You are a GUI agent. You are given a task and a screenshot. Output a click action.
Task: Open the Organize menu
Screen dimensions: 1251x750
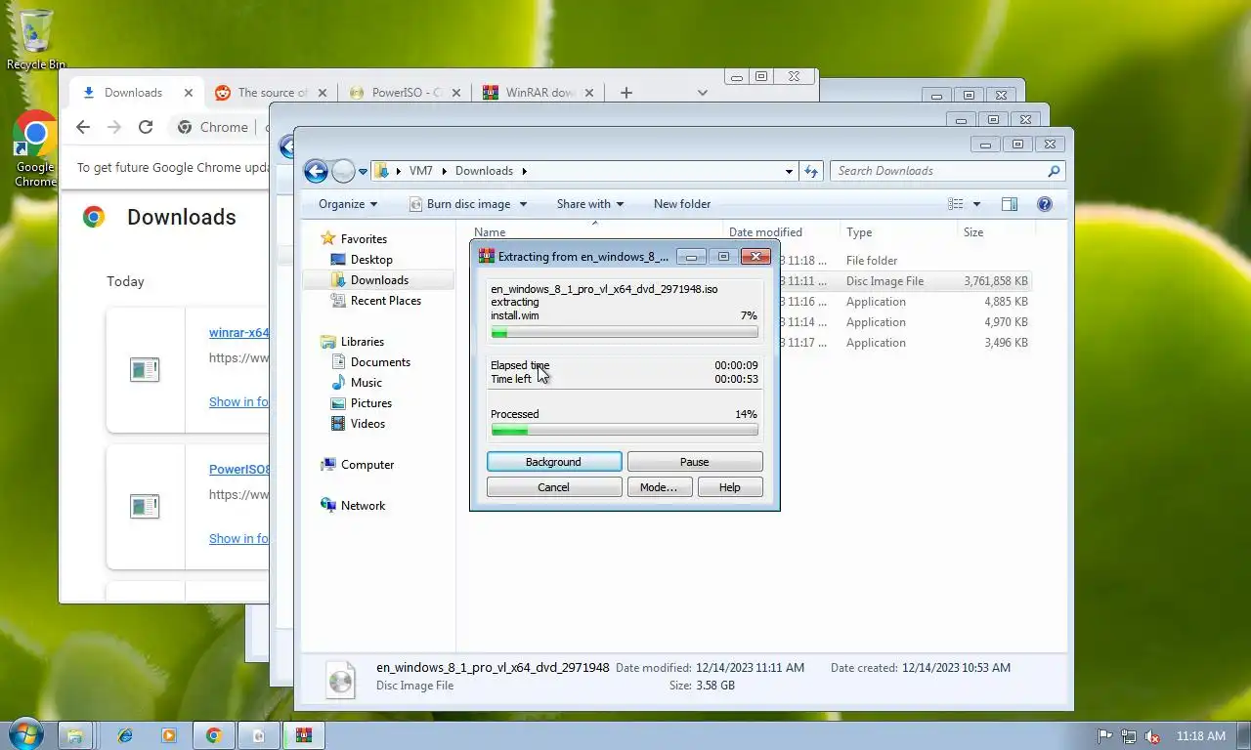point(348,204)
